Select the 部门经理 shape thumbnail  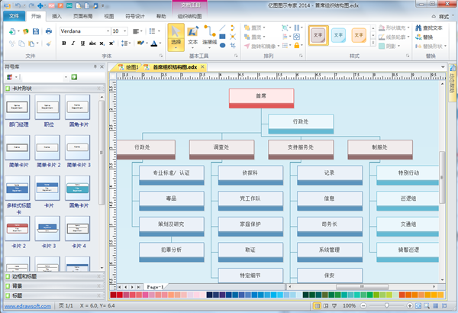pos(18,112)
